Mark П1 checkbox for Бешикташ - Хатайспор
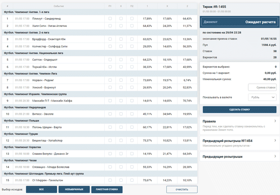280x195 pixels. pyautogui.click(x=110, y=140)
